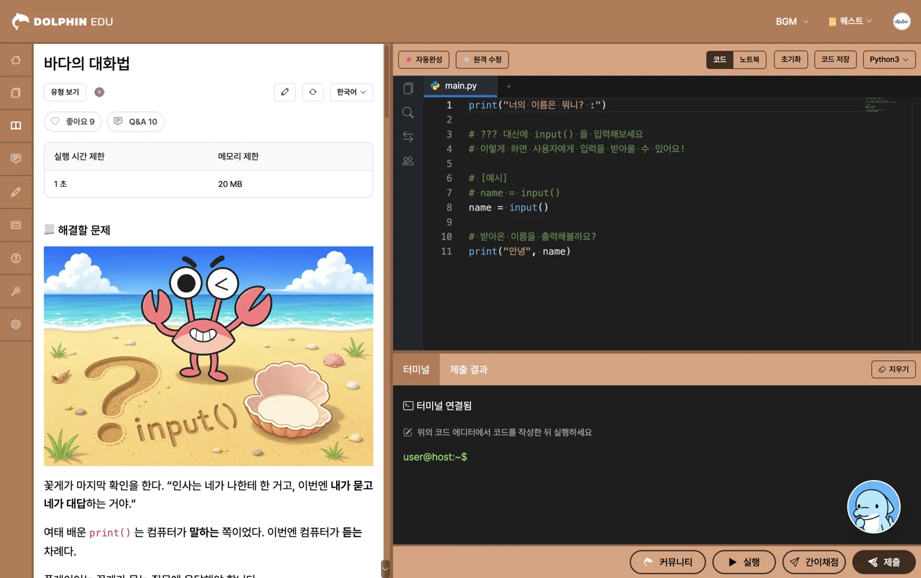The width and height of the screenshot is (921, 578).
Task: Open the checklist card icon in sidebar
Action: tap(16, 225)
